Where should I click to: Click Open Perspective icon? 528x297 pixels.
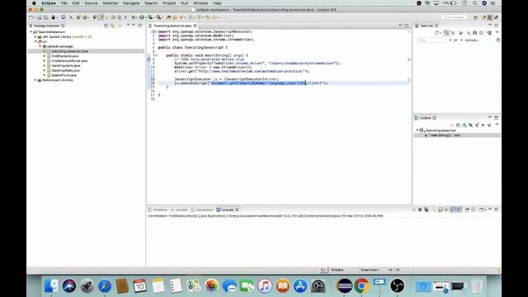[475, 17]
